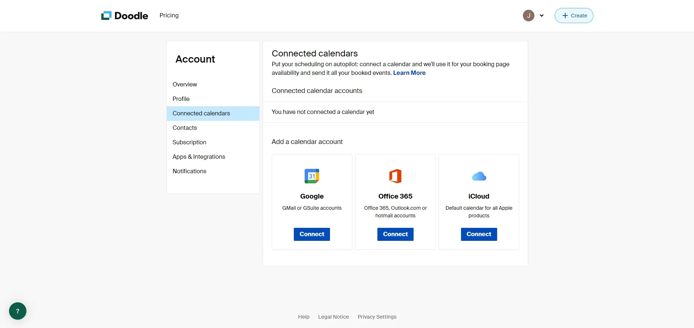Click the Doodle logo

(124, 16)
